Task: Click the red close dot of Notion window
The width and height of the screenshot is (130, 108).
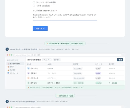Action: point(8,55)
